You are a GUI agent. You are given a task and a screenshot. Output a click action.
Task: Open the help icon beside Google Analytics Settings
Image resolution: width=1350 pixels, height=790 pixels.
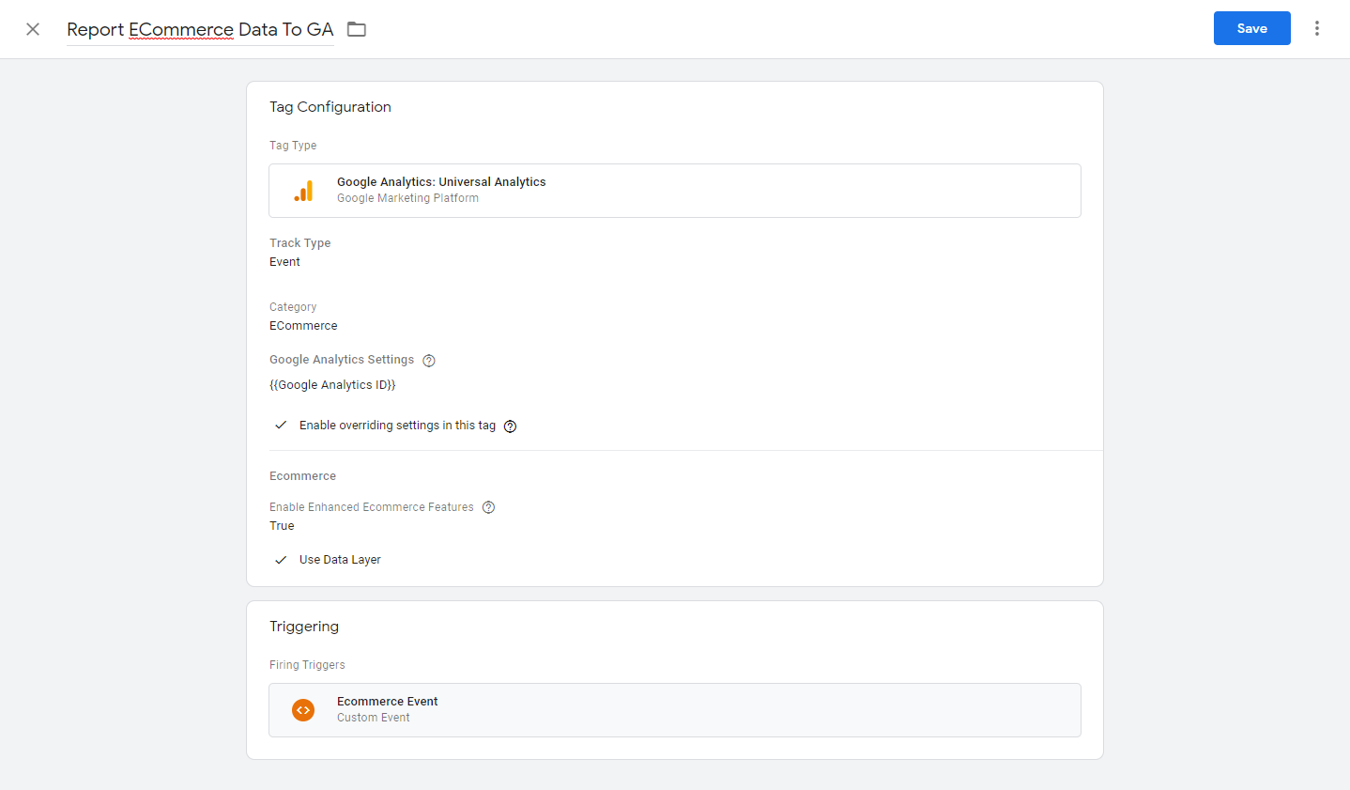[x=429, y=360]
